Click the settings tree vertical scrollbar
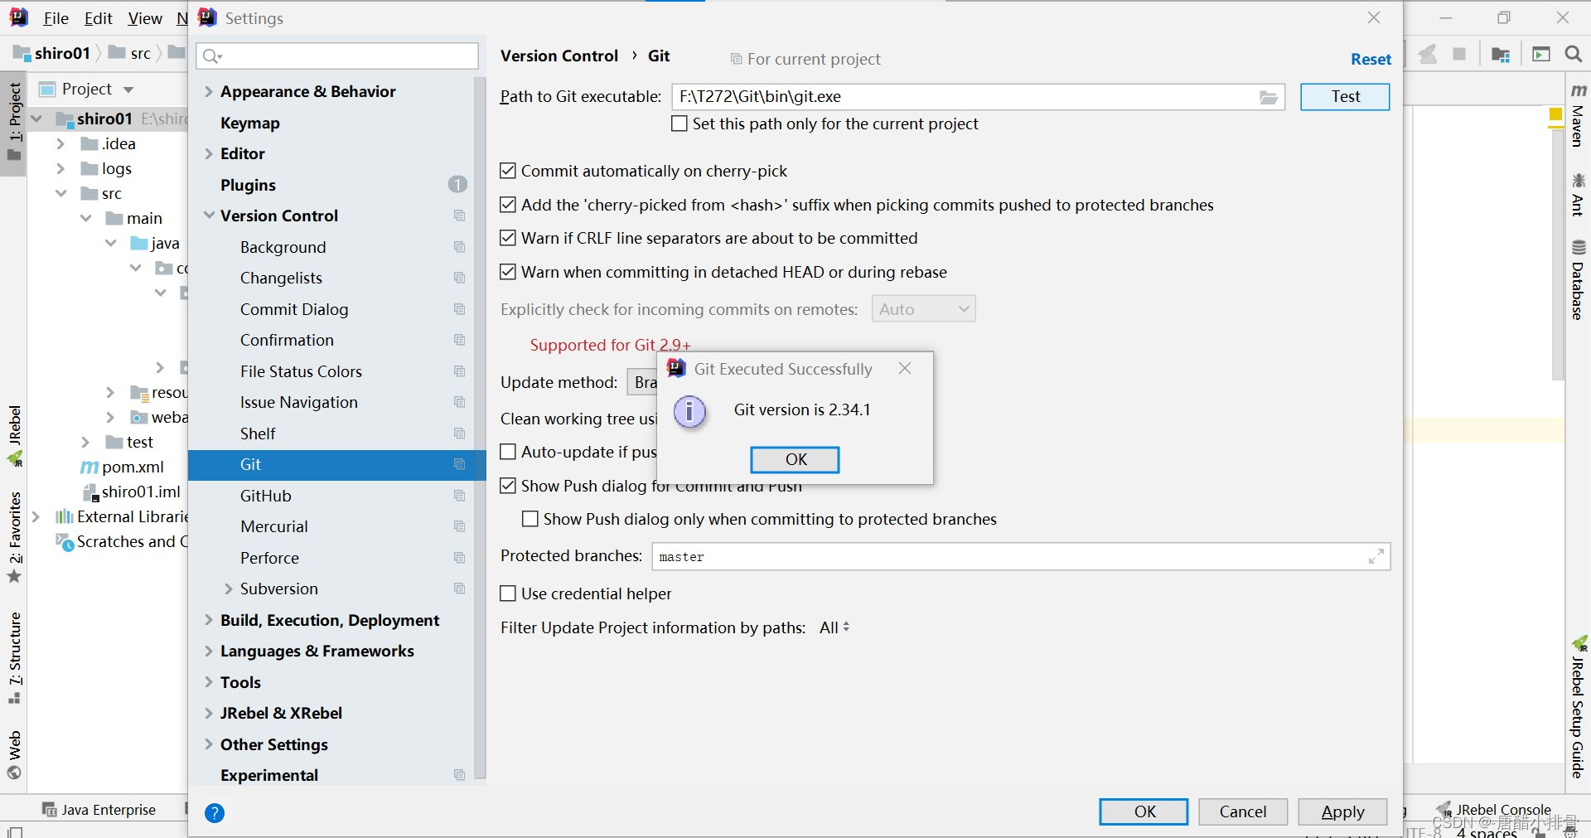Image resolution: width=1591 pixels, height=838 pixels. (480, 427)
